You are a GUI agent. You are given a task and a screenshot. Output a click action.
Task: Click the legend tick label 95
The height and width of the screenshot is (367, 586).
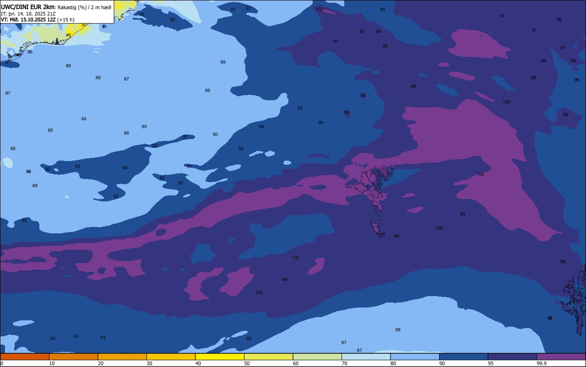(491, 363)
